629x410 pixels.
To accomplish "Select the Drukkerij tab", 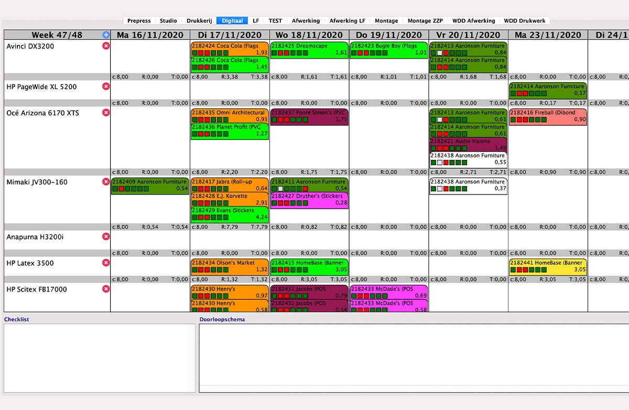I will point(199,21).
